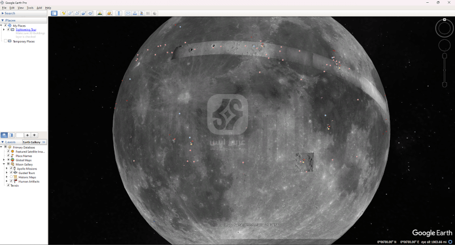
Task: Hide the sidebar using the toolbar icon
Action: tap(54, 14)
